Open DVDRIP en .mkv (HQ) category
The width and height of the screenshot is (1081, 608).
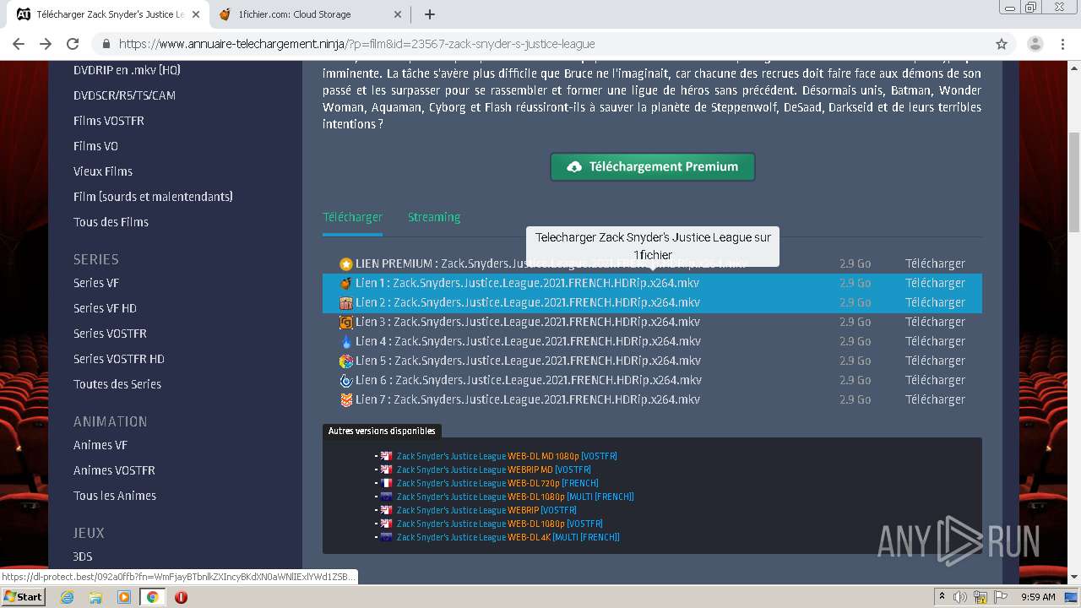click(x=127, y=70)
